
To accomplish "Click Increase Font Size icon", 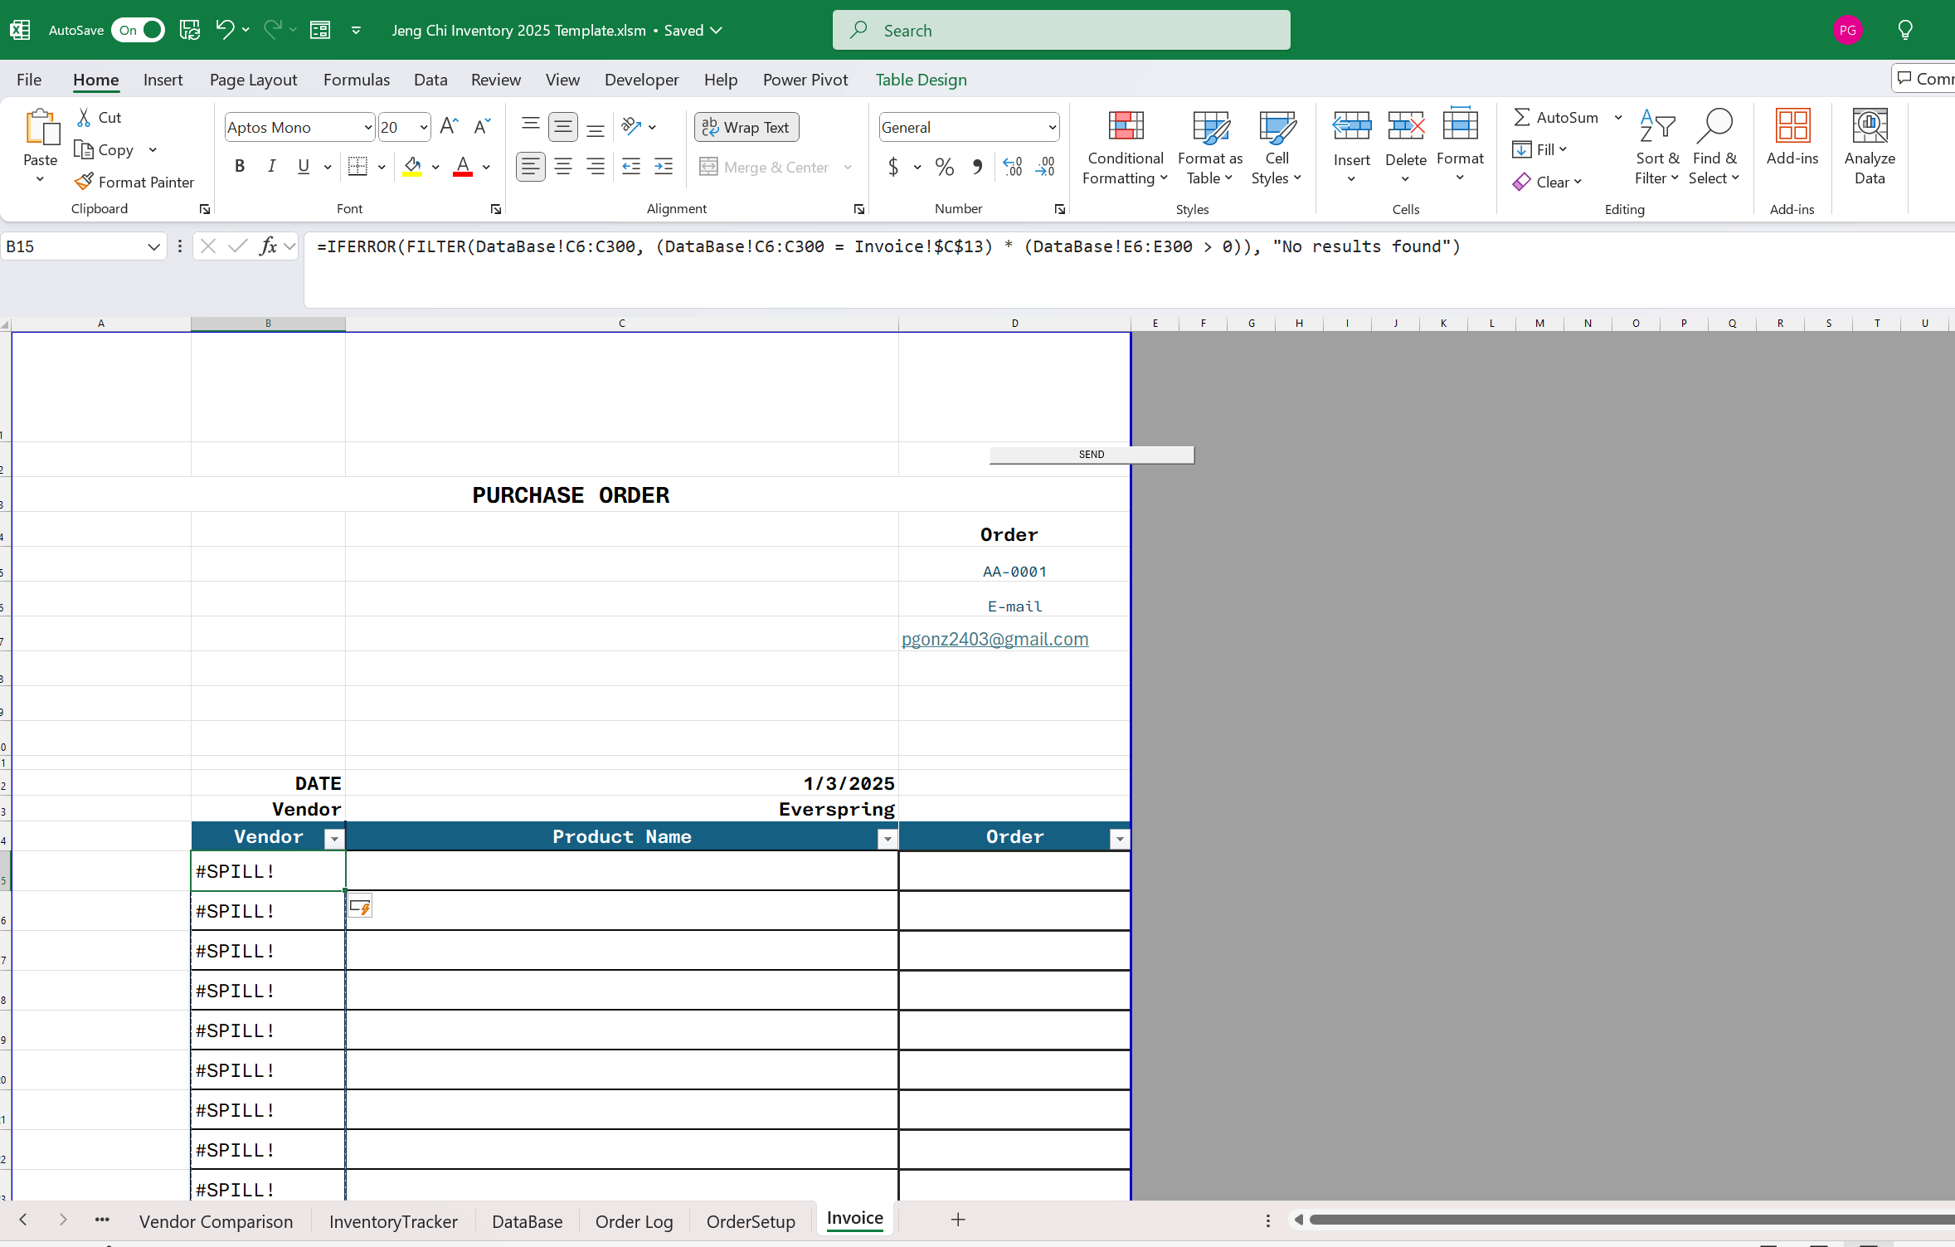I will 449,127.
